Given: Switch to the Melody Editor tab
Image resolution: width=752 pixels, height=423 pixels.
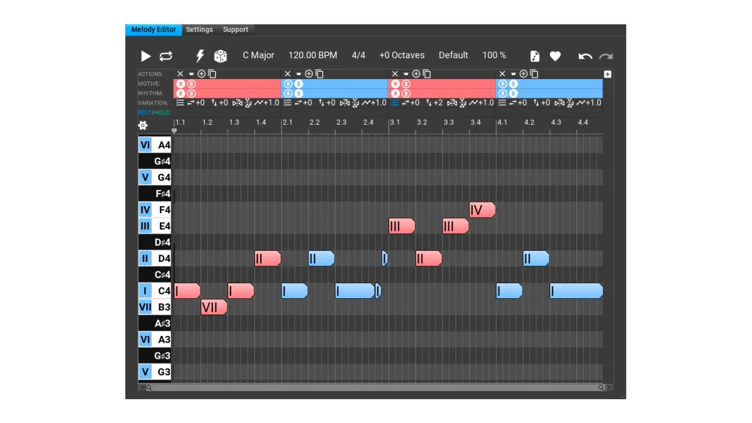Looking at the screenshot, I should tap(154, 29).
